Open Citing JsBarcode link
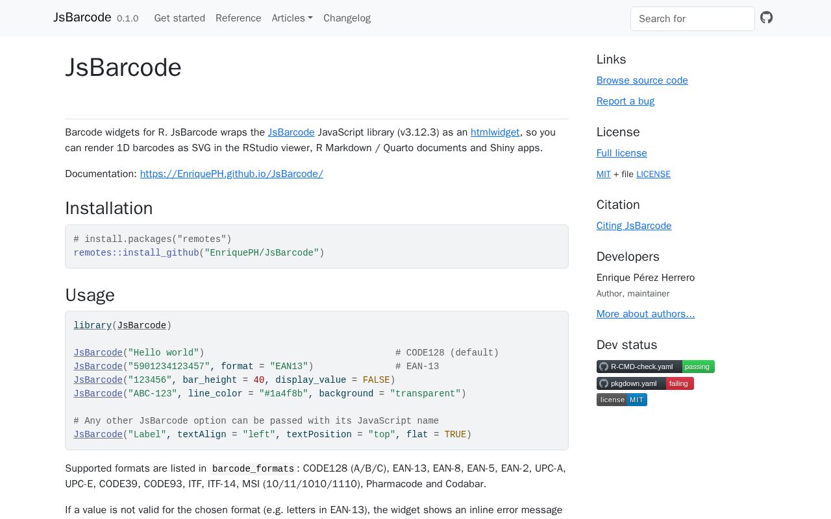The height and width of the screenshot is (519, 831). click(634, 226)
